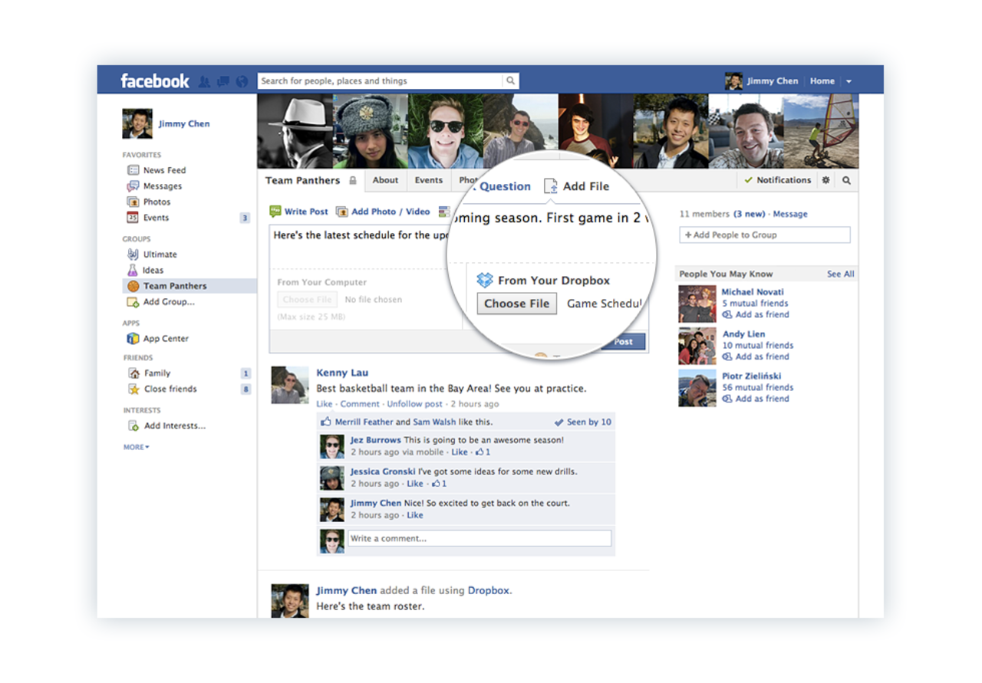Click the Write a comment input field
The image size is (982, 683).
click(479, 538)
